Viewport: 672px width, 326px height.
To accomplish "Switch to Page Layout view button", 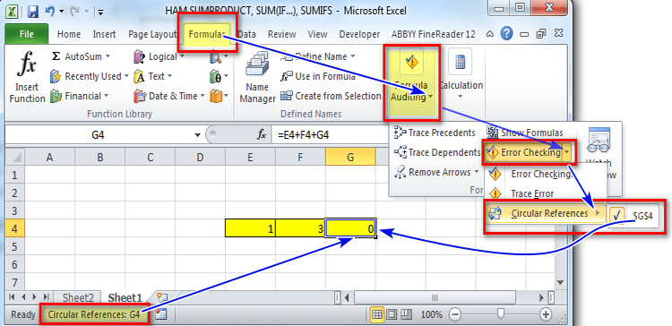I will pyautogui.click(x=392, y=315).
